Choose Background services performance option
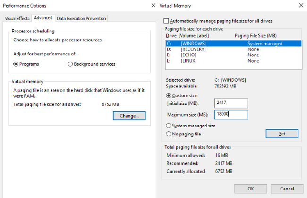Screen dimensions: 307x198 (70, 64)
